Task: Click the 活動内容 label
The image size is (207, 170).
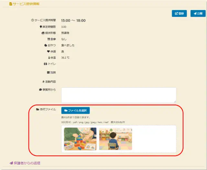Action: tap(50, 82)
